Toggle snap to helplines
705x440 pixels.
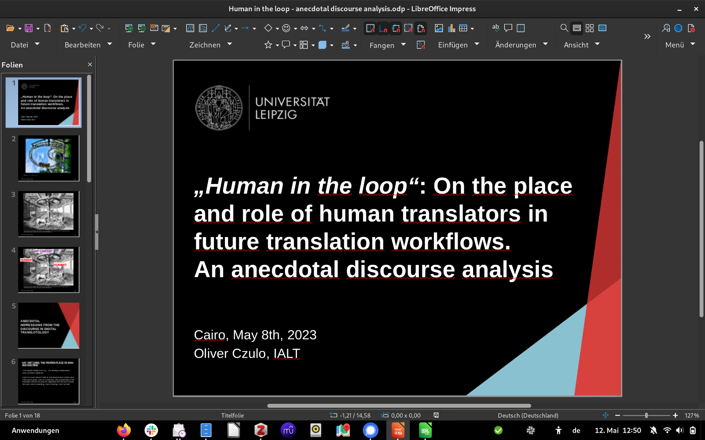383,28
